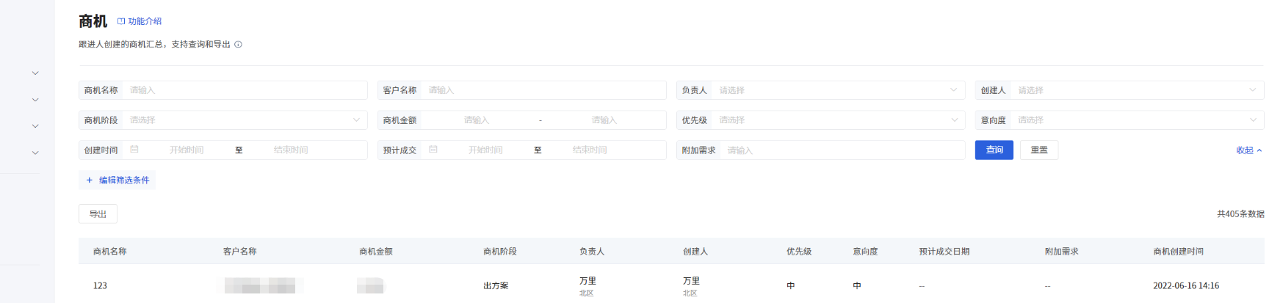The image size is (1269, 303).
Task: Click the 商机阶段 column header
Action: pos(500,252)
